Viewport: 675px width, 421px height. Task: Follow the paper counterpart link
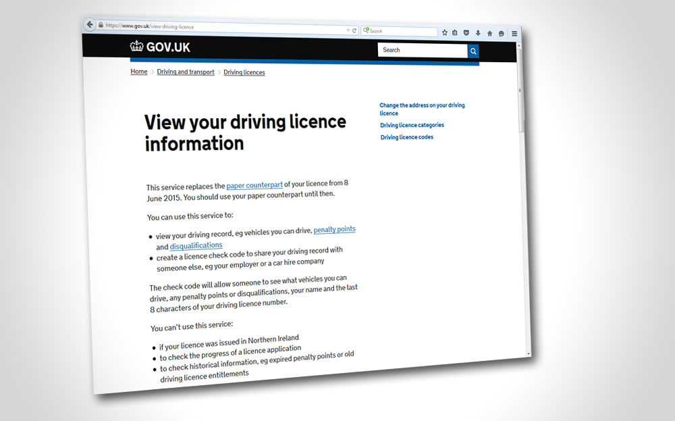(254, 185)
